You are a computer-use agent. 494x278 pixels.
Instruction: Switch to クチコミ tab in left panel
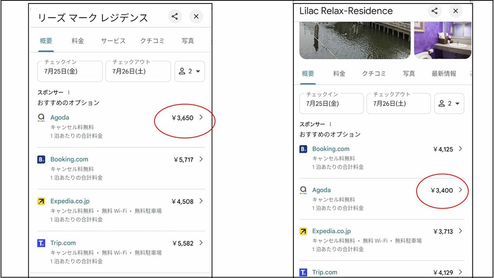click(152, 41)
